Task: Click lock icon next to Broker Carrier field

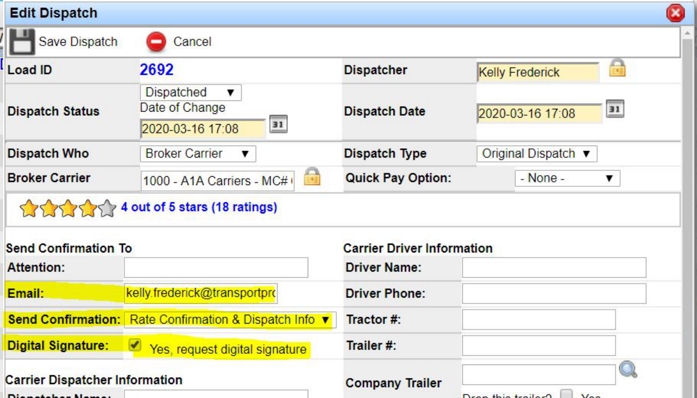Action: [x=312, y=177]
